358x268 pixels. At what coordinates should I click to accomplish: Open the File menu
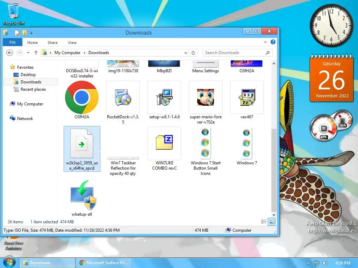[13, 42]
